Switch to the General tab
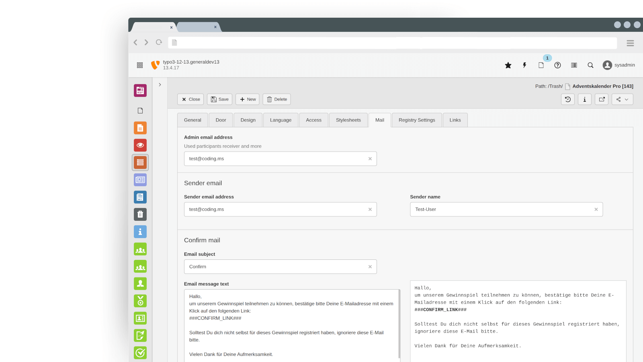This screenshot has height=362, width=643. point(192,120)
